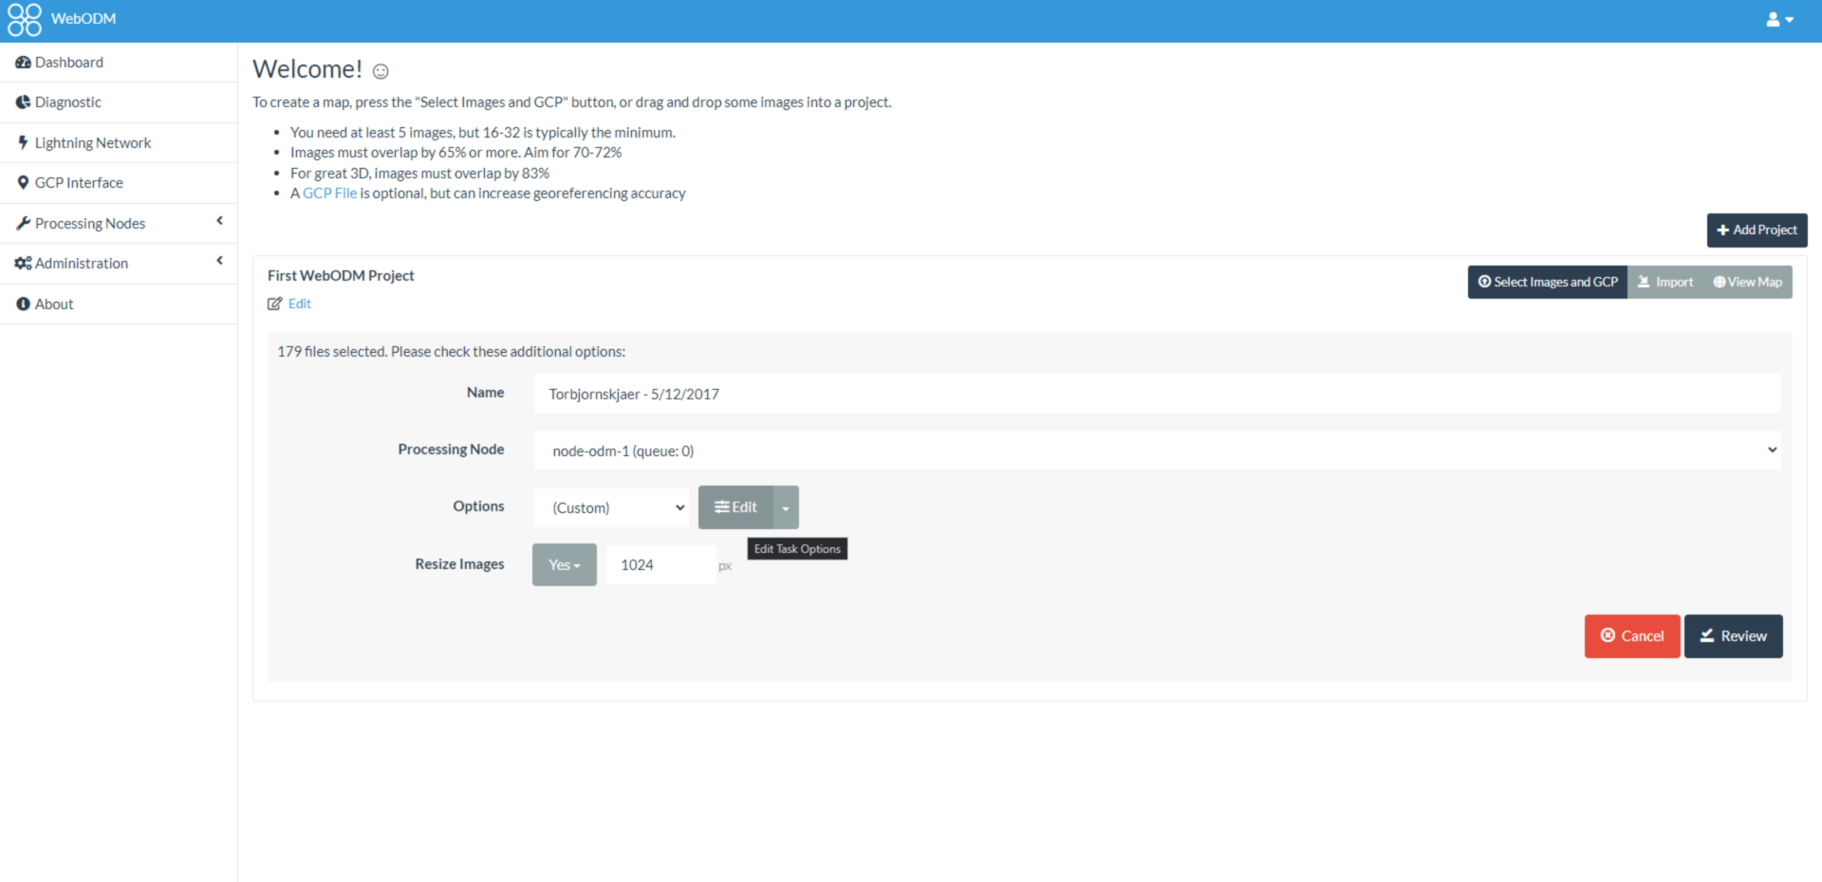The height and width of the screenshot is (882, 1822).
Task: Click the Dashboard gauge icon
Action: click(x=23, y=63)
